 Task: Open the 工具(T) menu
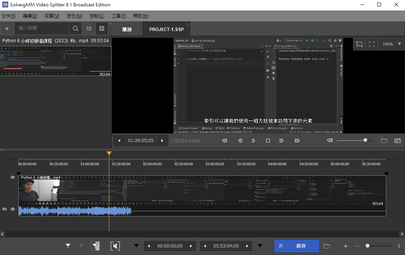point(118,16)
